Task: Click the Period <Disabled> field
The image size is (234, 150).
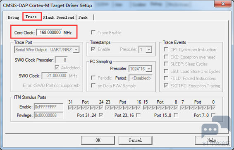Action: [141, 78]
